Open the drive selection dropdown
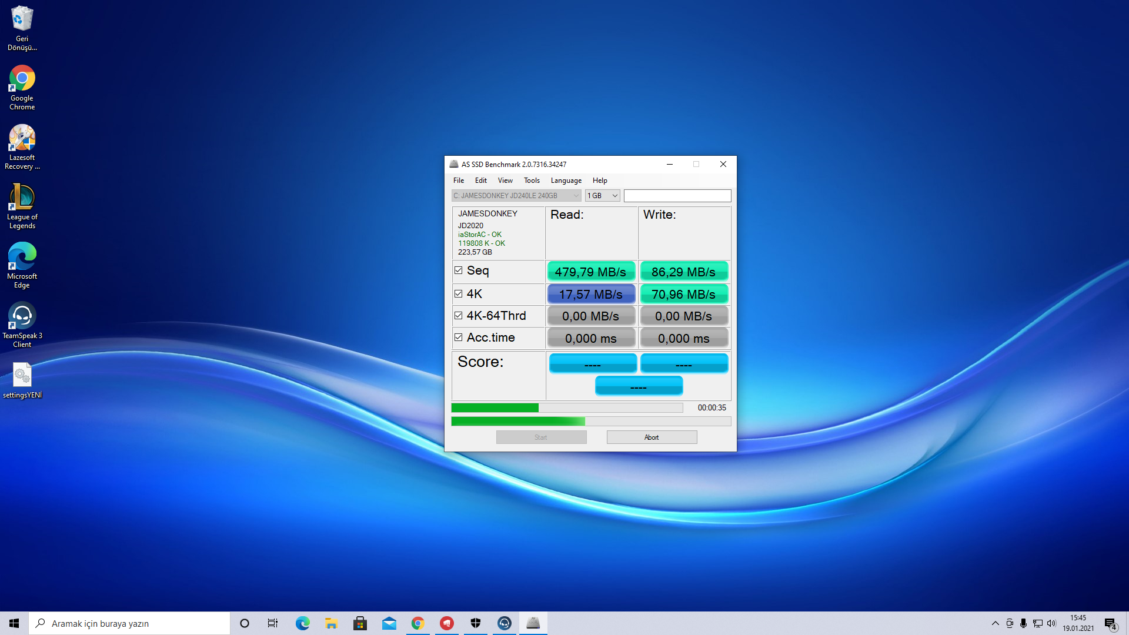The image size is (1129, 635). coord(516,196)
